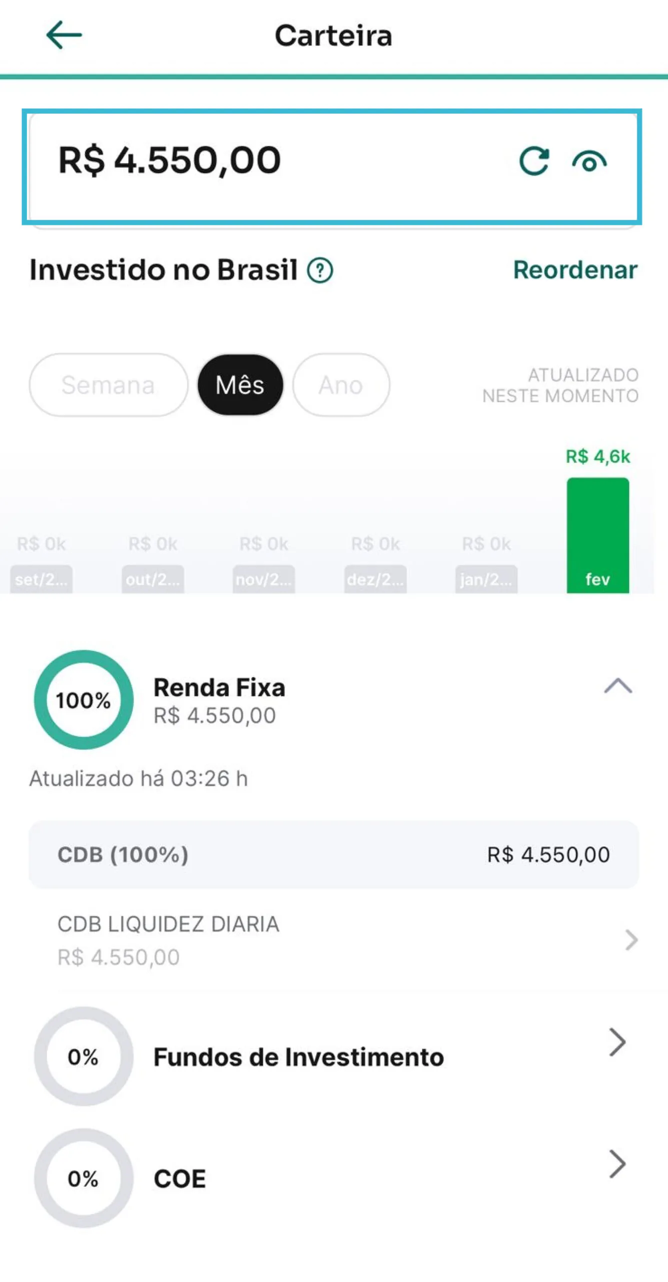Select the green fev chart bar
Screen dimensions: 668x1282
pyautogui.click(x=597, y=535)
